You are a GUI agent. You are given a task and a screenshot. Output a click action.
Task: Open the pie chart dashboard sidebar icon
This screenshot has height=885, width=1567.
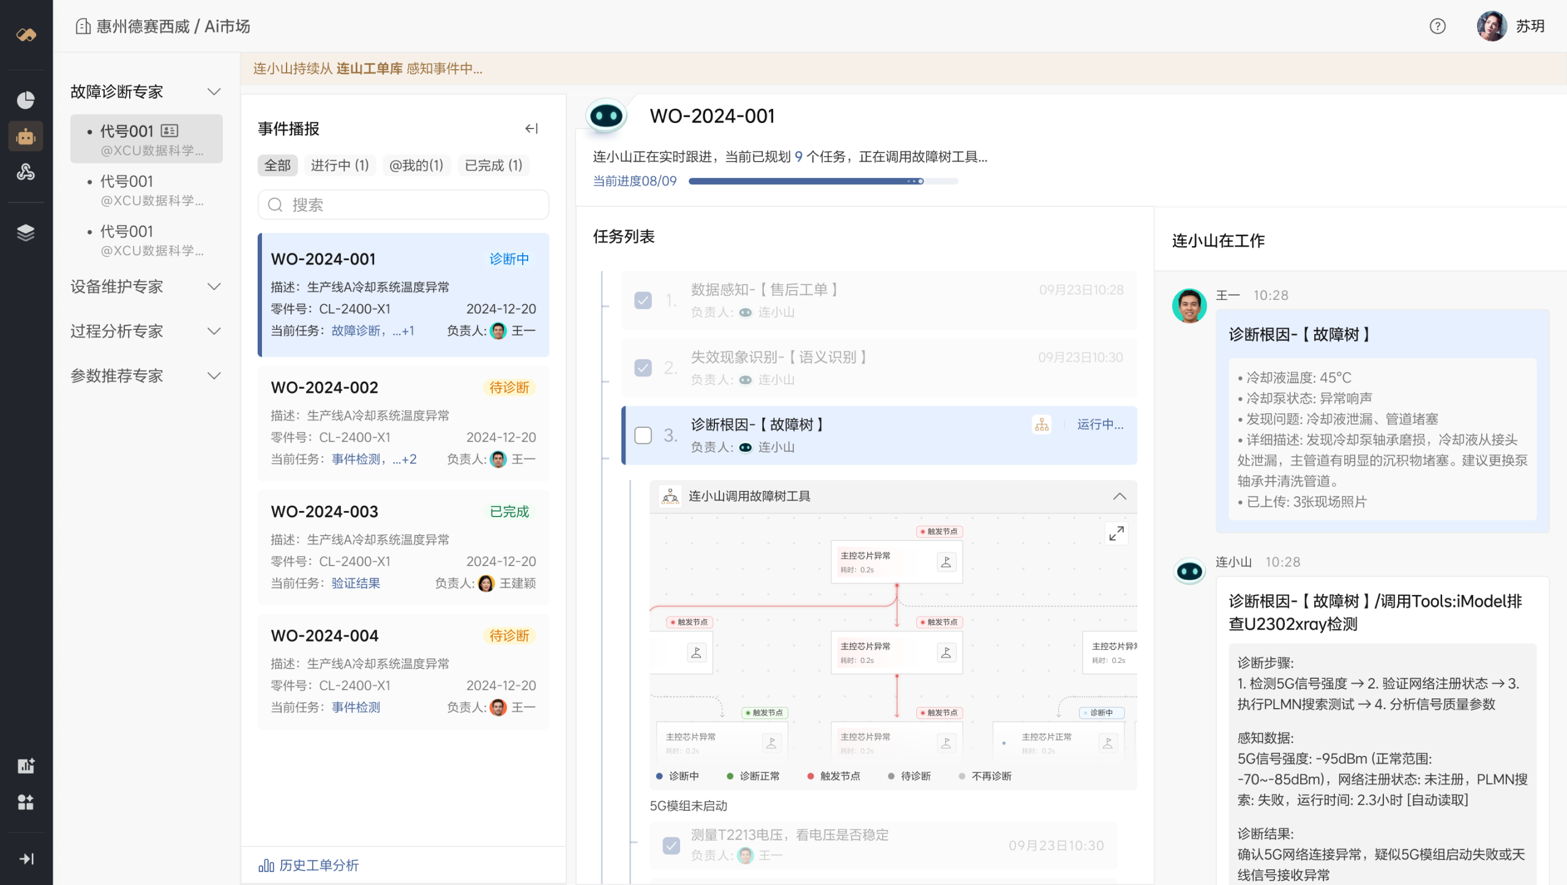pos(26,100)
